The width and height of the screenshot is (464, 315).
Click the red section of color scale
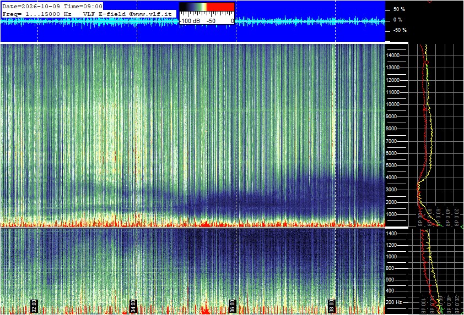[x=220, y=7]
